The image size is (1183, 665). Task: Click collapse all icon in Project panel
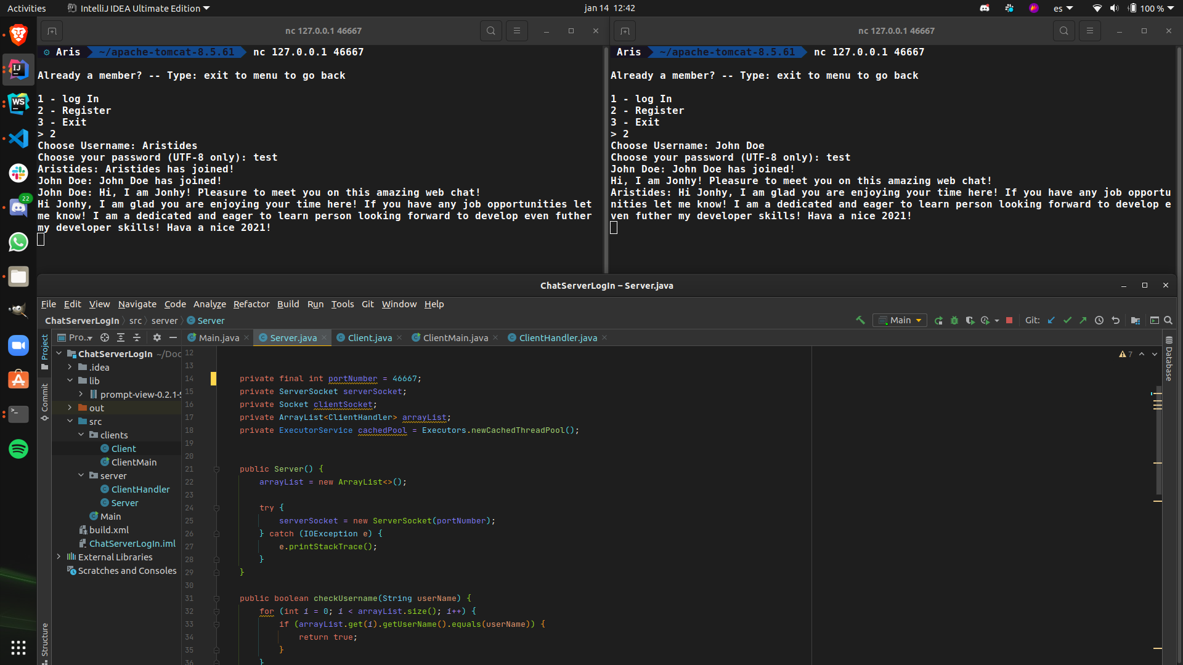tap(137, 337)
